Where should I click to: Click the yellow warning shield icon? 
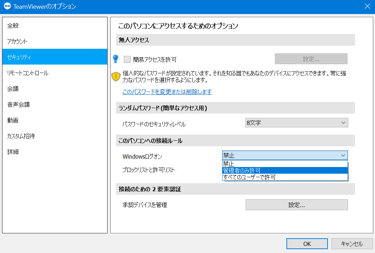[116, 76]
